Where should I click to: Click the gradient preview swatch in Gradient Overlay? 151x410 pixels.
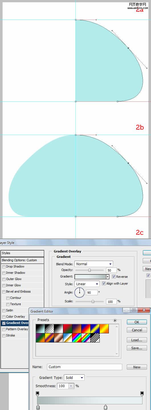(90, 277)
